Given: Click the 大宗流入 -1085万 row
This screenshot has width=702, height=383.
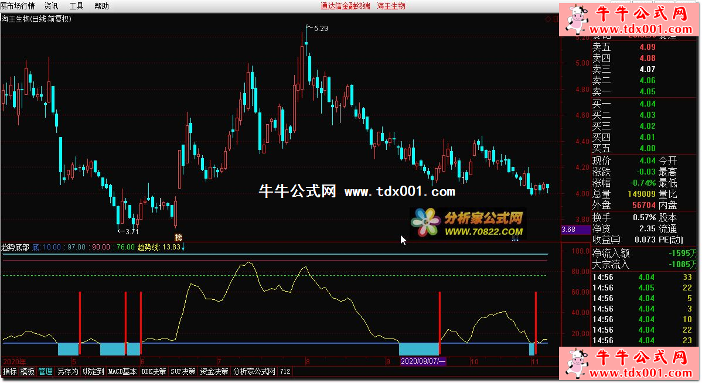Looking at the screenshot, I should [645, 265].
